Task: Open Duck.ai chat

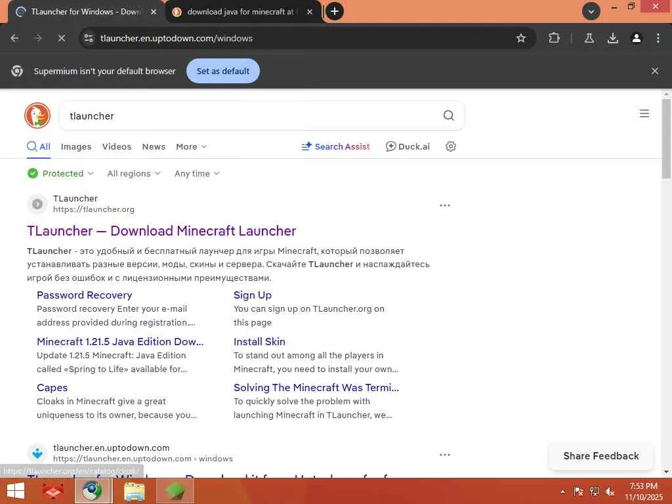Action: pos(408,146)
